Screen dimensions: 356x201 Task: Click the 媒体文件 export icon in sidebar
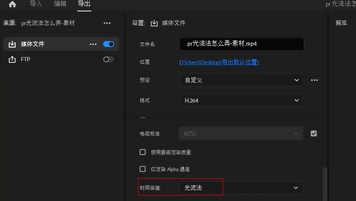[12, 44]
